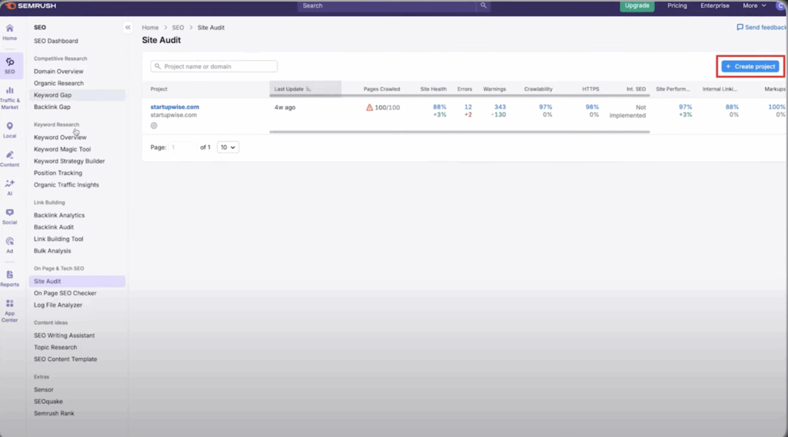Open Domain Overview
The height and width of the screenshot is (437, 788).
pos(58,71)
